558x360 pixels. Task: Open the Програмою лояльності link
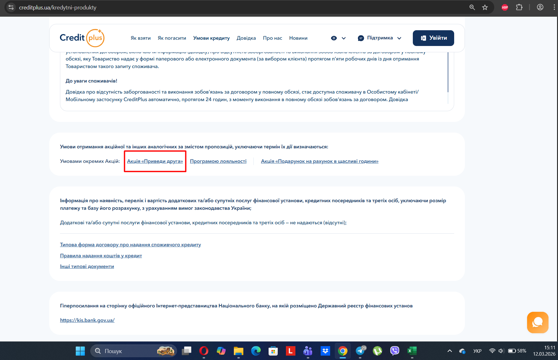point(218,161)
